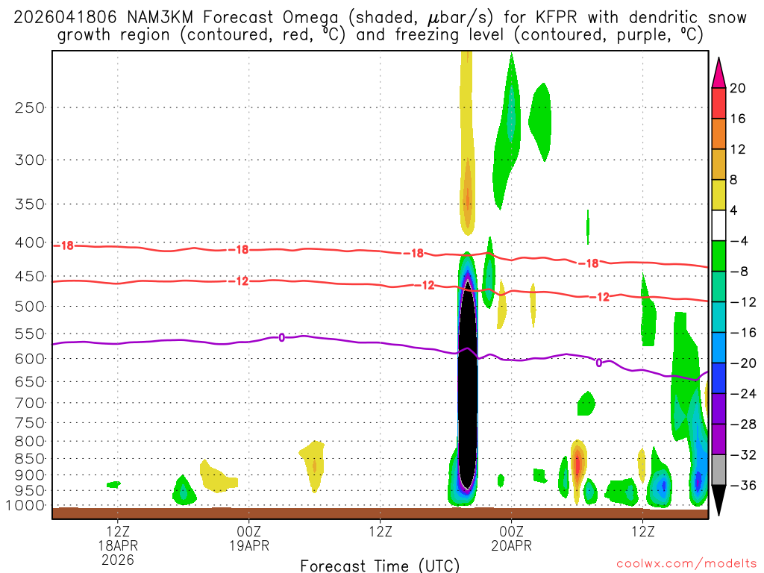Click the '400' pressure axis label
Image resolution: width=764 pixels, height=573 pixels.
[x=30, y=242]
